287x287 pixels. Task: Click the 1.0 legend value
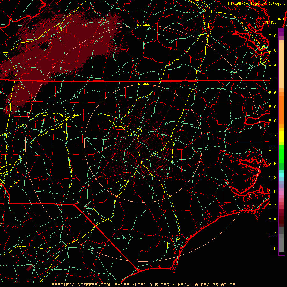[x=273, y=192]
